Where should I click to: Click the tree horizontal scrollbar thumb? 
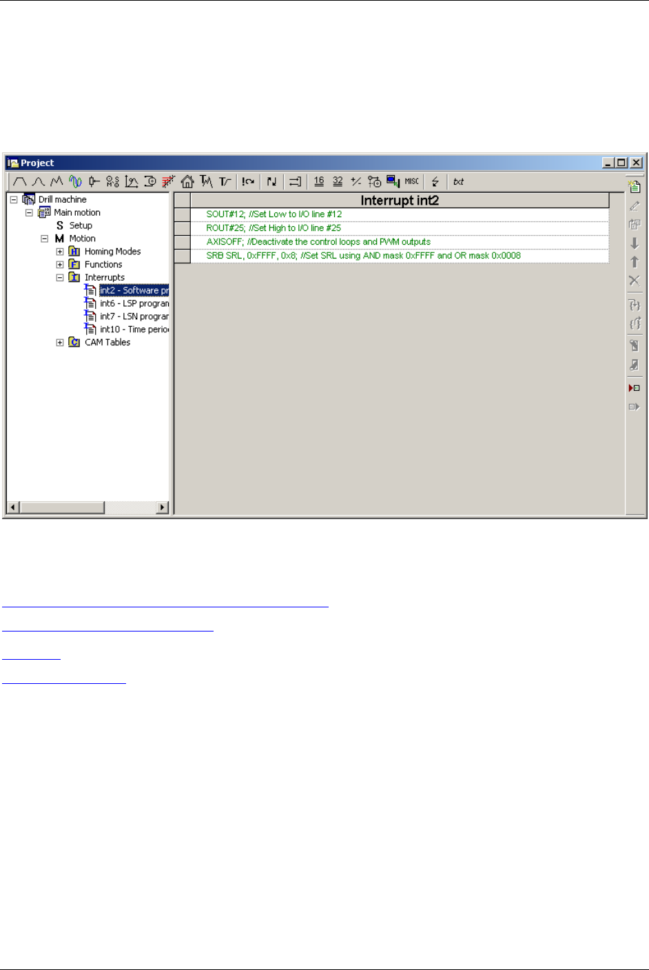click(x=62, y=507)
